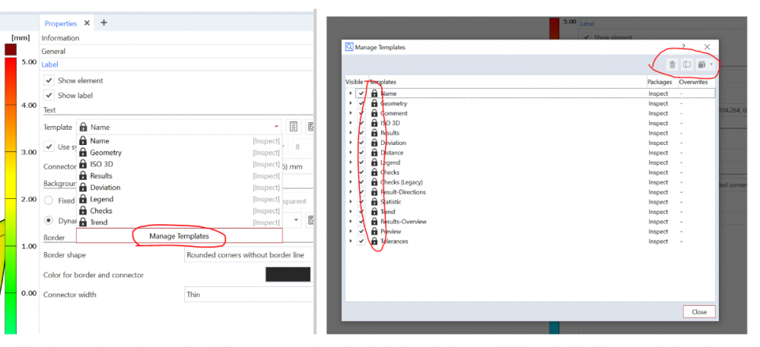This screenshot has width=760, height=347.
Task: Click the lock icon beside Geometry in the dialog
Action: click(374, 103)
